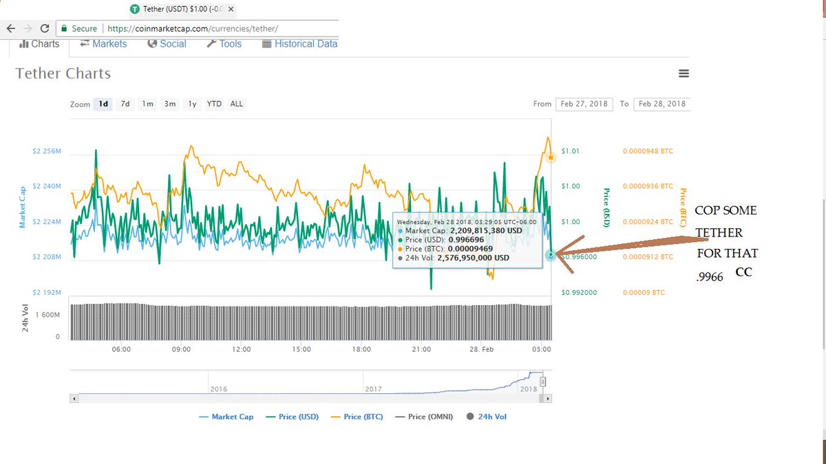The height and width of the screenshot is (464, 826).
Task: Click the navigator range handle near 2018
Action: [x=542, y=382]
